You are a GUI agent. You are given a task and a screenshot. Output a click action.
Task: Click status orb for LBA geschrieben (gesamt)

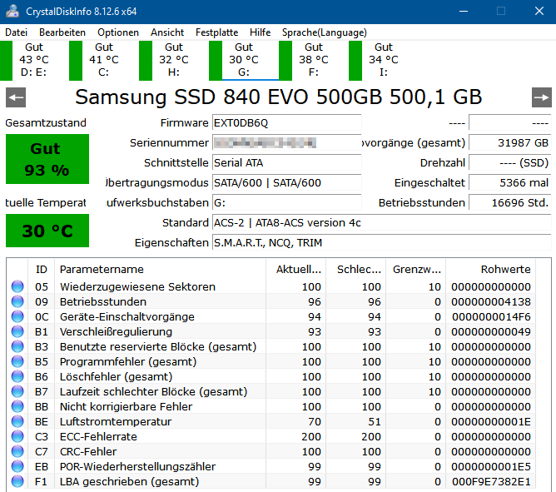click(x=17, y=481)
